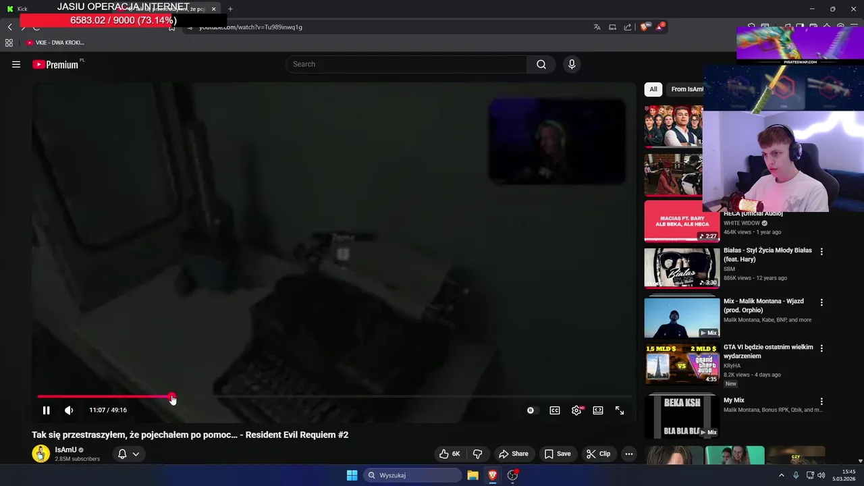This screenshot has height=486, width=864.
Task: Open the YouTube hamburger guide menu
Action: coord(16,64)
